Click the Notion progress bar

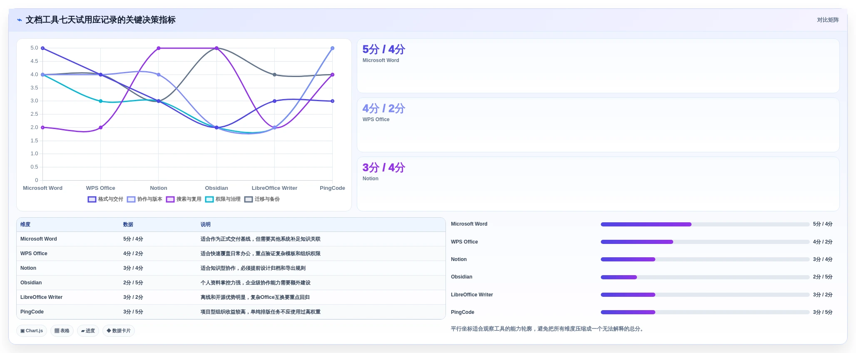(x=705, y=259)
